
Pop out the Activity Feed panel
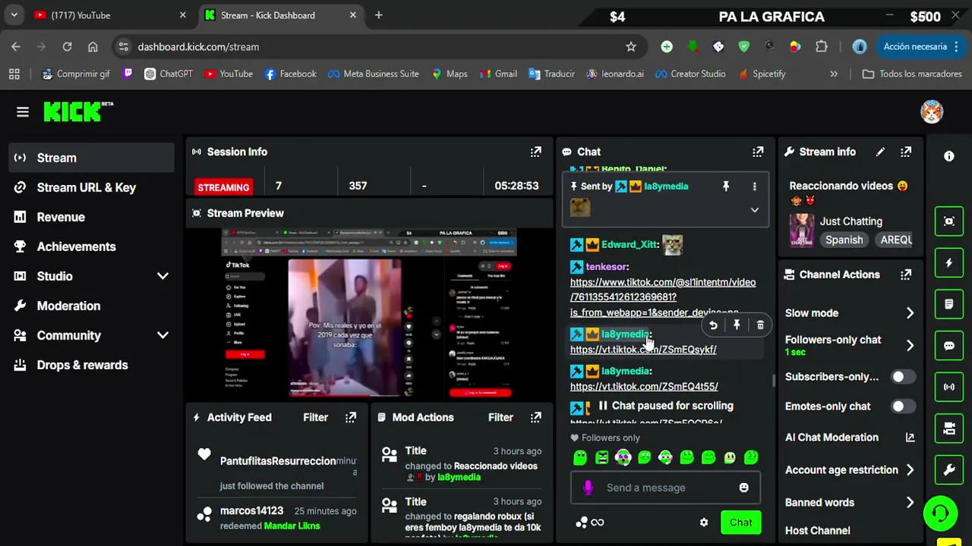[351, 417]
